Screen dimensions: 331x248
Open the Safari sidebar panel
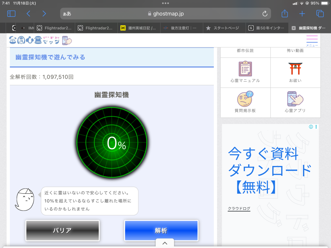(x=11, y=14)
